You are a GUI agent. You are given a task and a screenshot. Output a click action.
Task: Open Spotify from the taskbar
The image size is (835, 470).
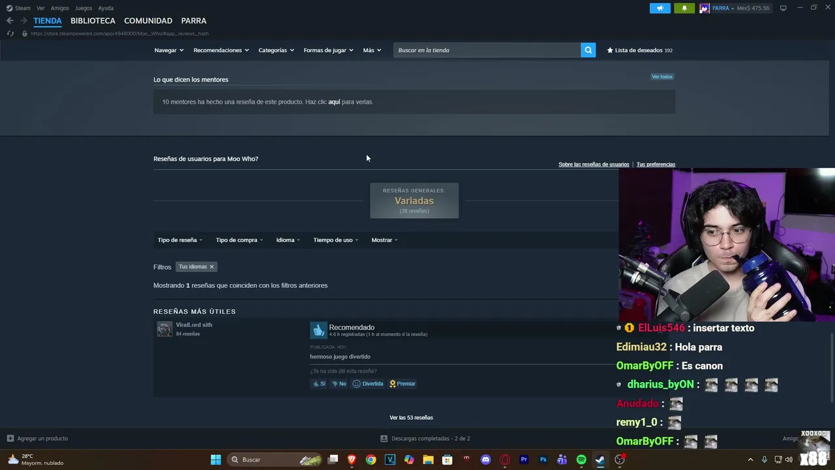tap(581, 460)
